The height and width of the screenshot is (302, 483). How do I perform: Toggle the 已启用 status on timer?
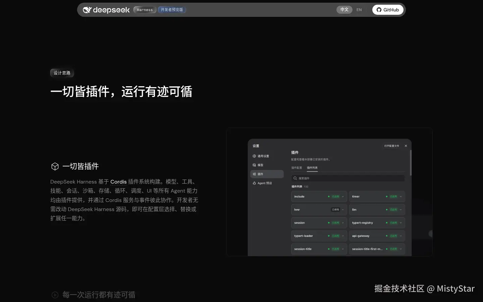coord(393,197)
